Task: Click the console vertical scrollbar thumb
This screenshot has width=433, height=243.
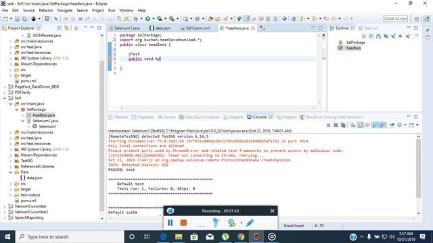Action: tap(418, 168)
